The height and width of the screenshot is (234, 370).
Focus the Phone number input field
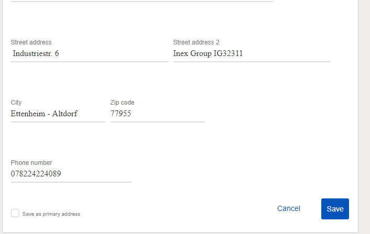(71, 174)
